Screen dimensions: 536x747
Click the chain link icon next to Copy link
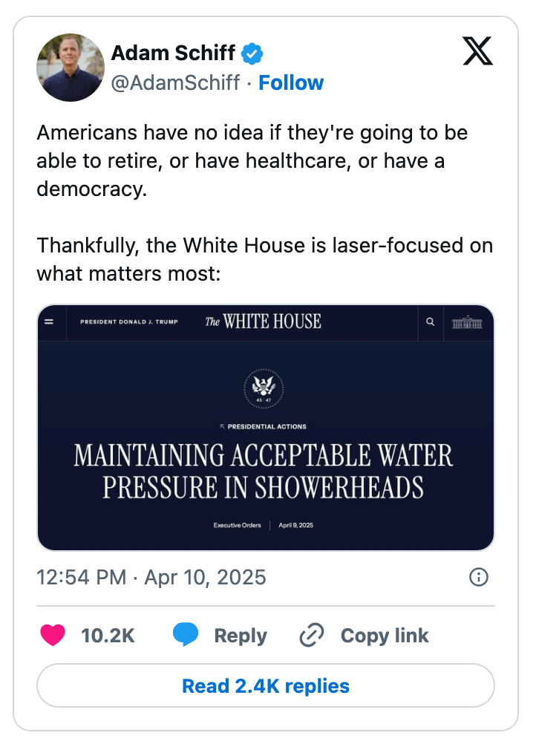(311, 635)
